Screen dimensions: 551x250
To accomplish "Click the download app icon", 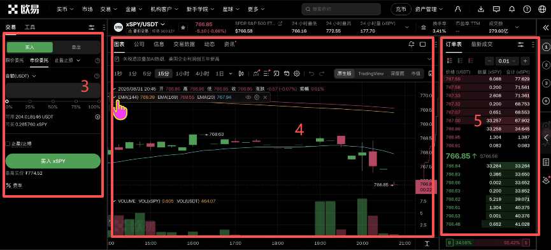I will click(x=481, y=10).
